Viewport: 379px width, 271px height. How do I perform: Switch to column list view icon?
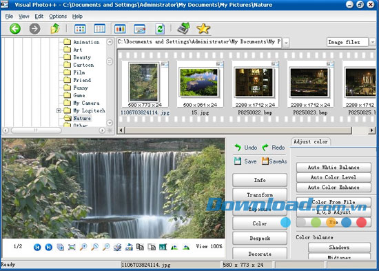click(x=99, y=28)
